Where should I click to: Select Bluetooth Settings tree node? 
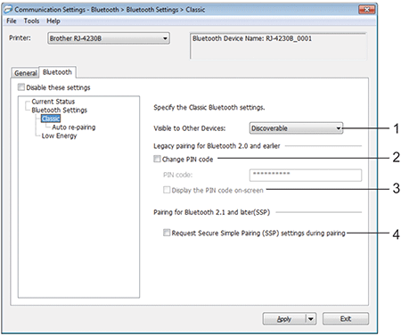60,111
